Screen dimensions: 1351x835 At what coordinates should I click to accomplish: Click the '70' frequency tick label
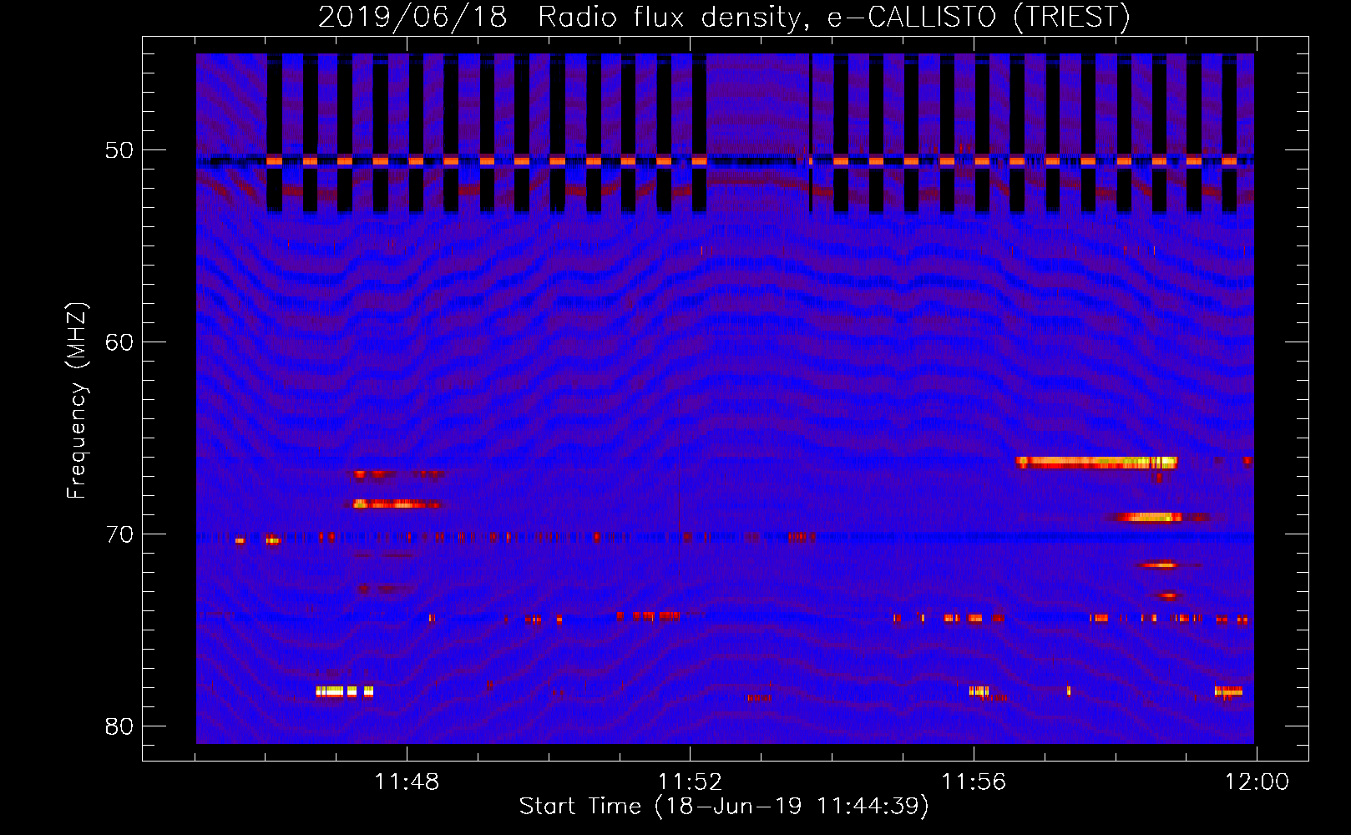[119, 534]
